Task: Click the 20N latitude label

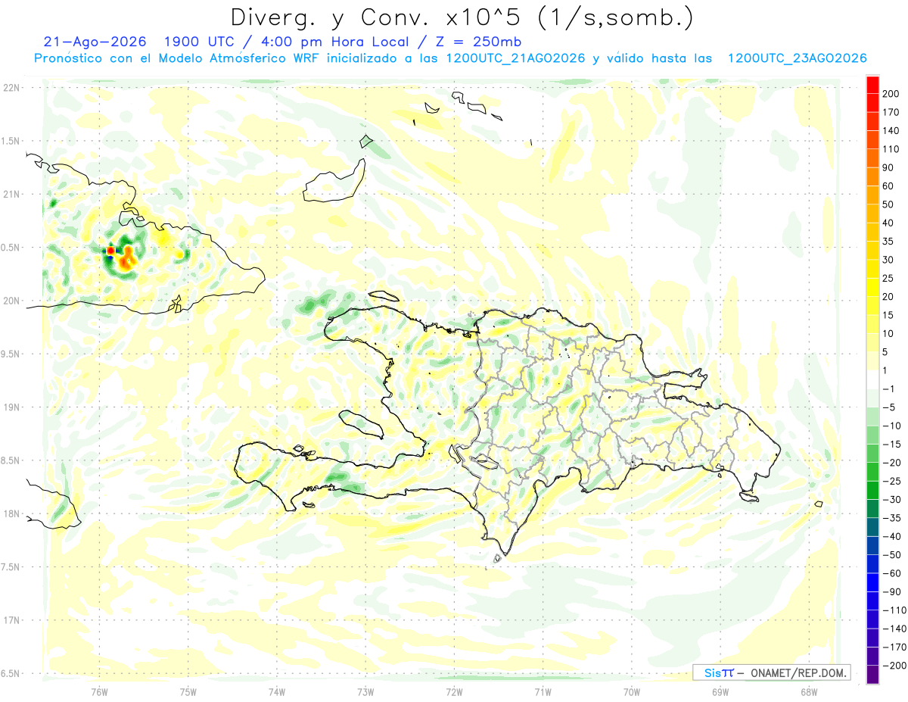Action: [11, 301]
